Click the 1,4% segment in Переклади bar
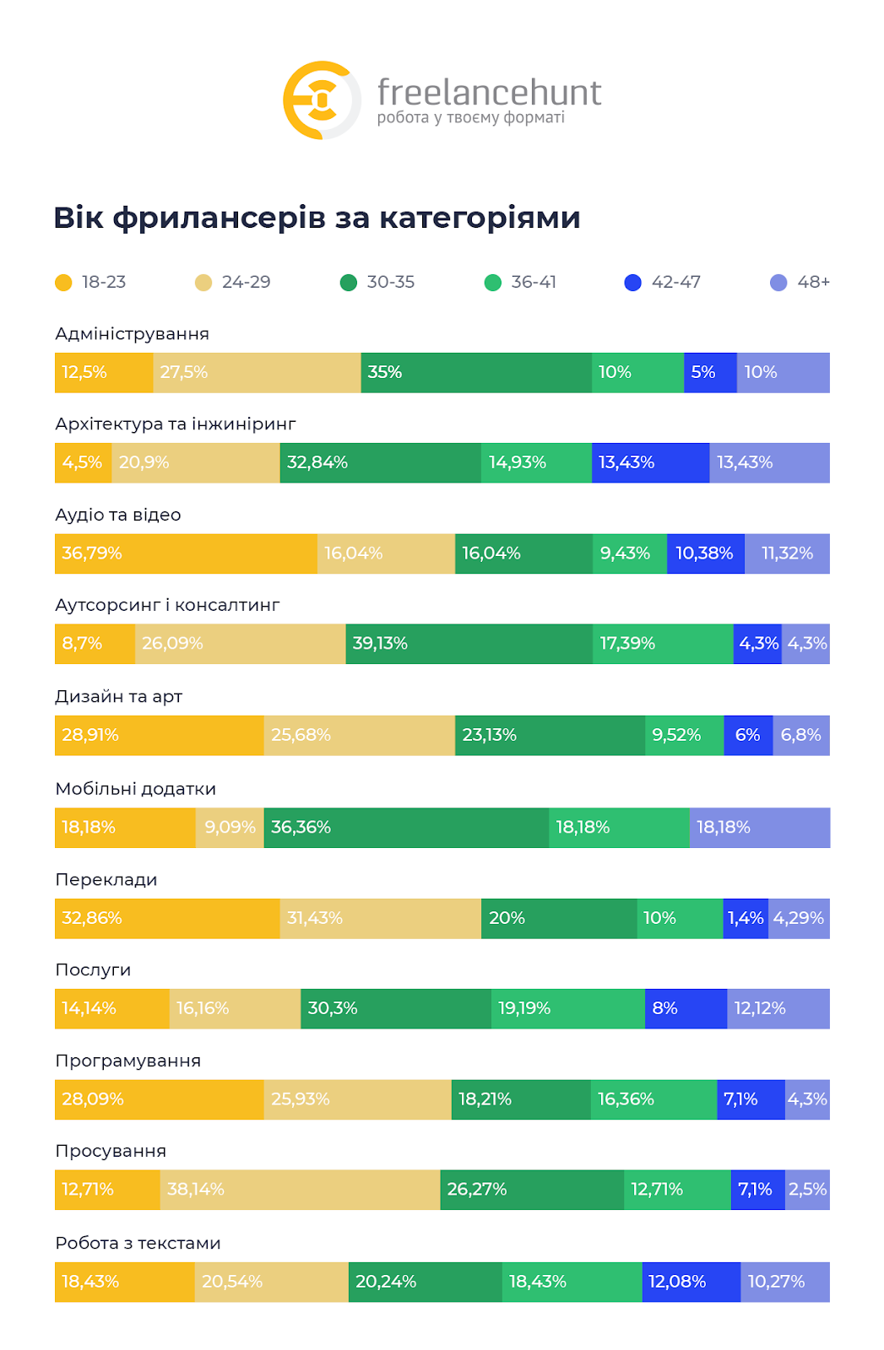The height and width of the screenshot is (1350, 884). pos(746,919)
